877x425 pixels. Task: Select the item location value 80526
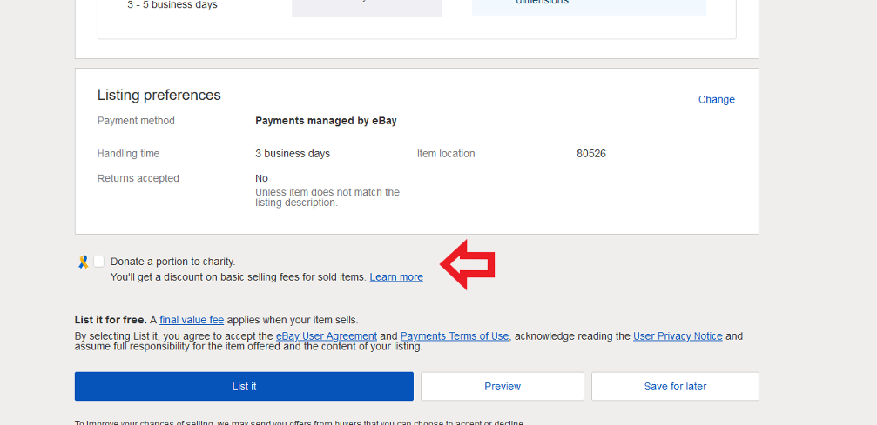[591, 154]
